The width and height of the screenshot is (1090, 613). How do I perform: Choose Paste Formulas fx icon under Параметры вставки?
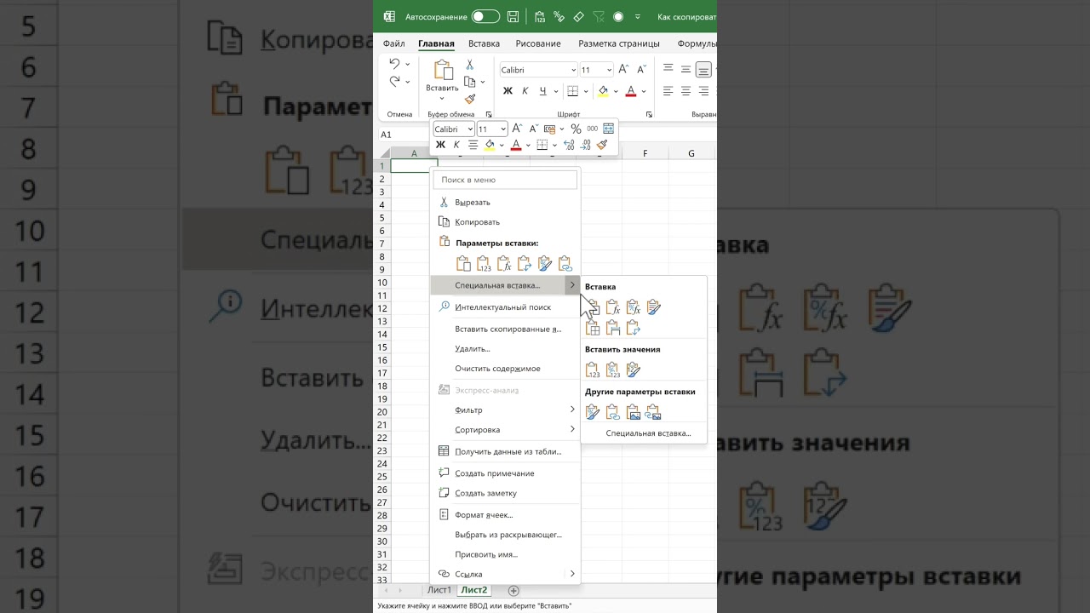coord(504,264)
